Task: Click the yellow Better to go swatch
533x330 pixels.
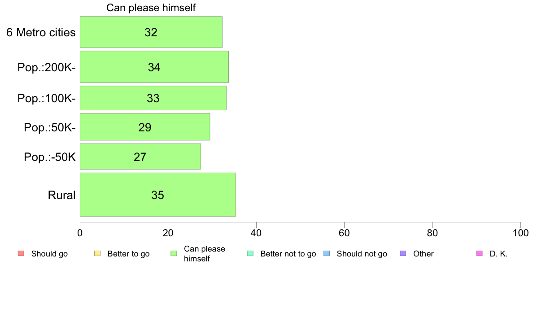Action: (97, 253)
